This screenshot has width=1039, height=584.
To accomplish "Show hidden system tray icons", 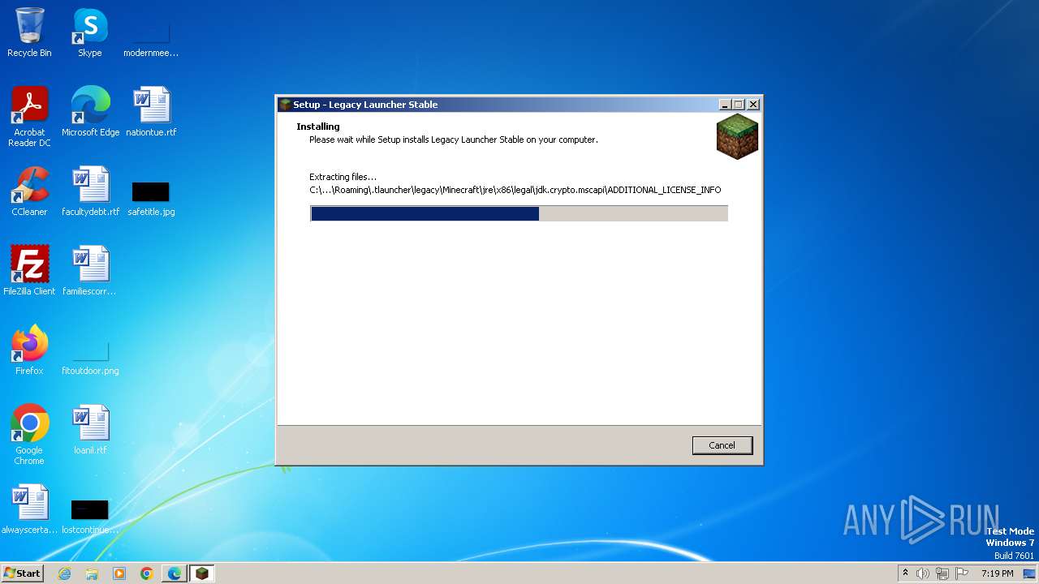I will (x=905, y=573).
